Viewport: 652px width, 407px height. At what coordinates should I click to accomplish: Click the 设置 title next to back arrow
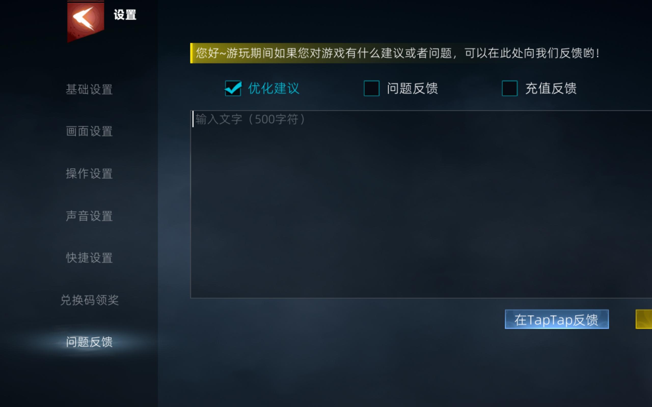click(125, 14)
